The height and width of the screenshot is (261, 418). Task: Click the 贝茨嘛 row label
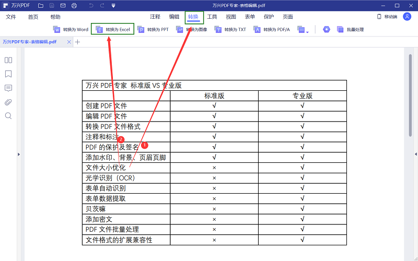tap(96, 209)
